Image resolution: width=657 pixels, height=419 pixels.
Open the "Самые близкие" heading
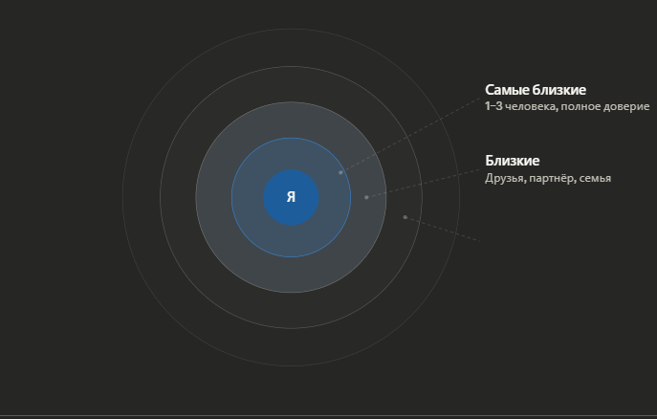(535, 90)
